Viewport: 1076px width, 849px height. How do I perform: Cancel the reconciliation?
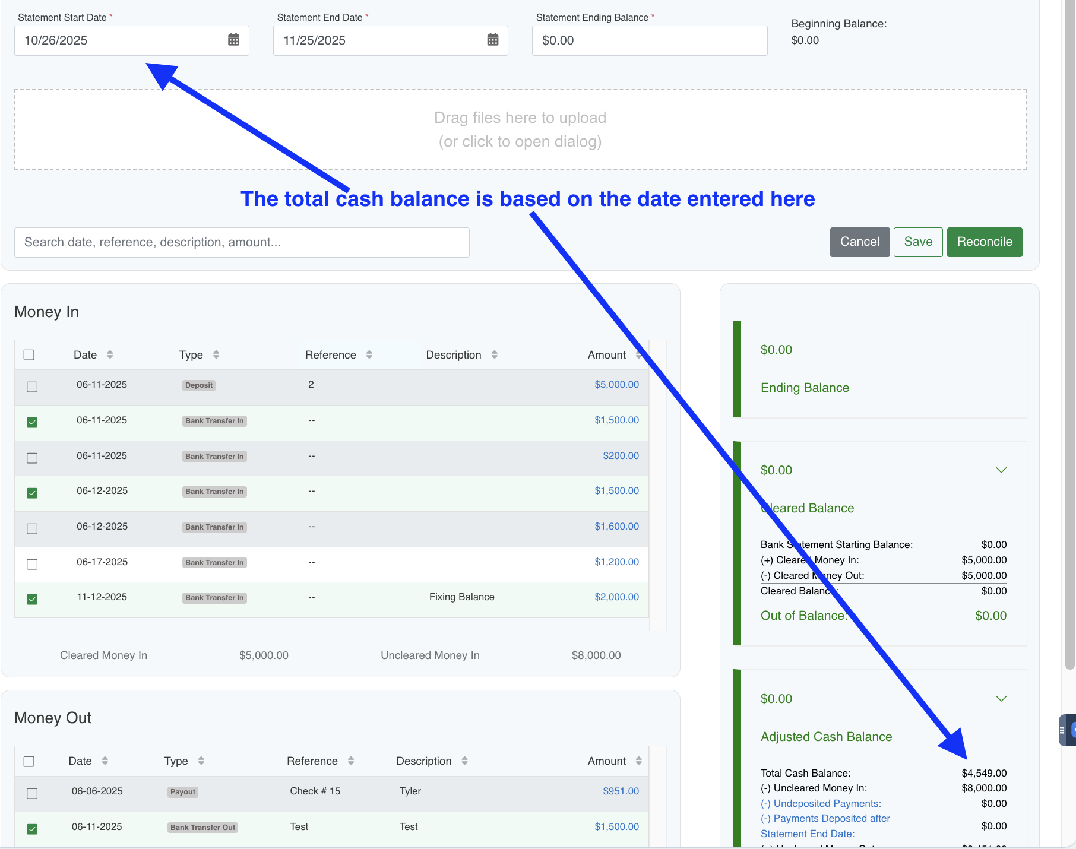click(859, 242)
